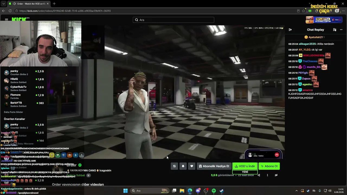Screen dimensions: 347x195
Task: Open HilalQ channel in the sidebar
Action: [24, 81]
